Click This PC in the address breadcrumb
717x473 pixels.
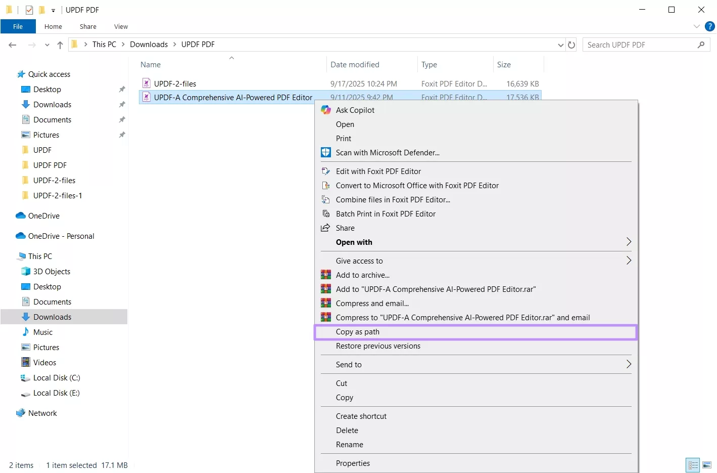pos(104,45)
